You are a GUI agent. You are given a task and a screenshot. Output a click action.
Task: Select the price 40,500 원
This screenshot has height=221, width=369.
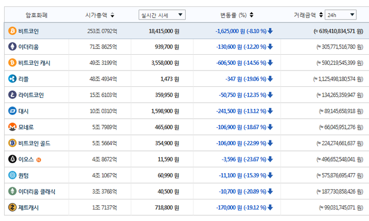(x=168, y=192)
